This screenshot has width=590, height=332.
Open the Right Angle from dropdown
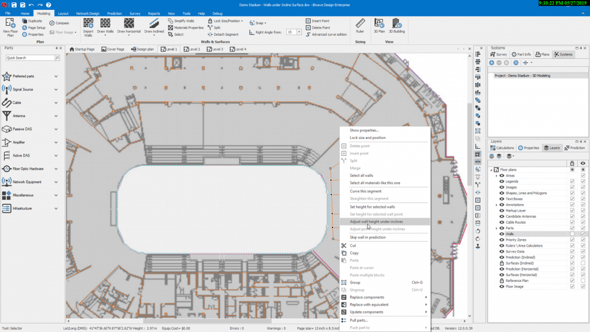point(299,32)
